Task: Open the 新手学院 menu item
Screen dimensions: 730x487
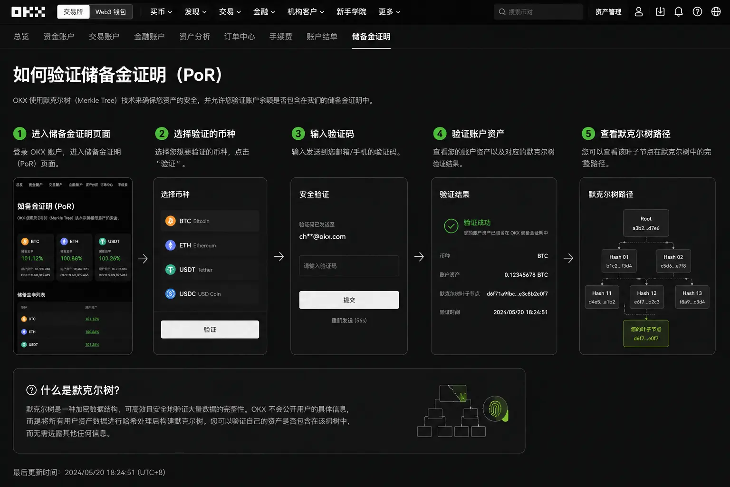Action: click(x=351, y=12)
